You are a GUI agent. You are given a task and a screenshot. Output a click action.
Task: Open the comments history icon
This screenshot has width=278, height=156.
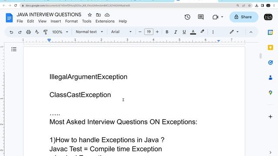(201, 17)
